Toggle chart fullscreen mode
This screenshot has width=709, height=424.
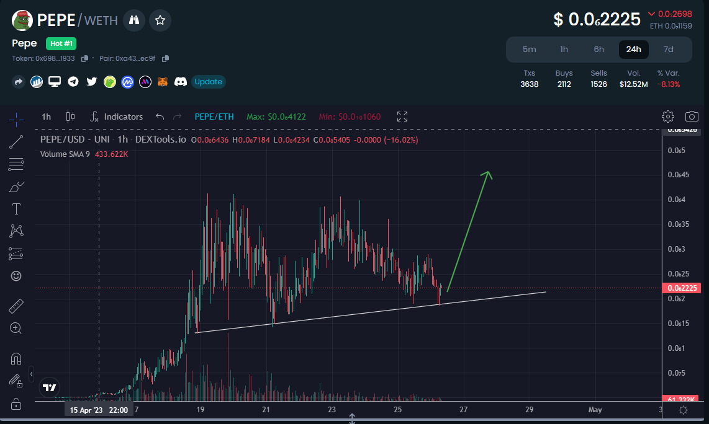[402, 117]
